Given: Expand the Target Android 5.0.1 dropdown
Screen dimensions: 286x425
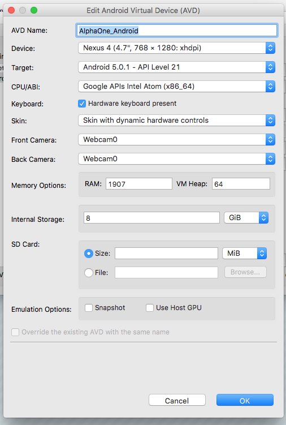Looking at the screenshot, I should (x=176, y=67).
